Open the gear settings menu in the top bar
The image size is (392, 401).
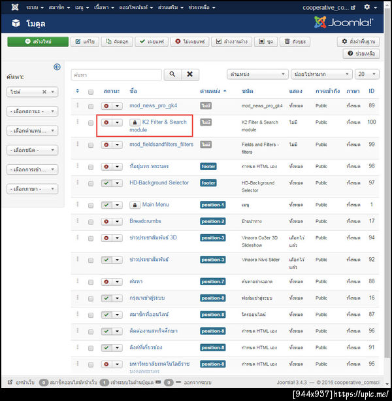click(x=370, y=7)
